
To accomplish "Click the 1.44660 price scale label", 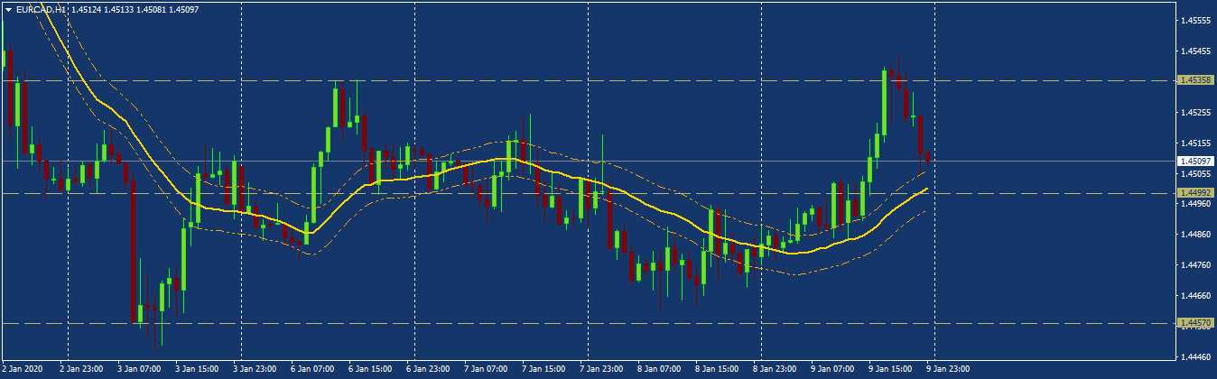I will click(x=1195, y=296).
